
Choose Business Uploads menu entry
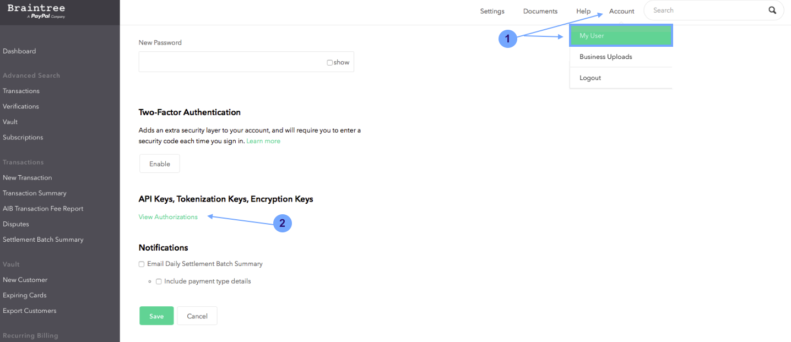pos(605,57)
